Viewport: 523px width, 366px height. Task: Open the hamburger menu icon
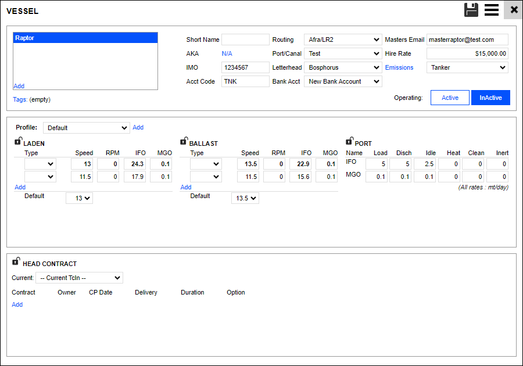coord(492,10)
